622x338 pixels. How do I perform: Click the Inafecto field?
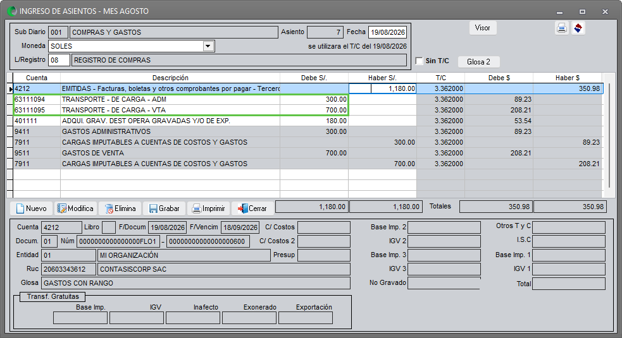[193, 318]
